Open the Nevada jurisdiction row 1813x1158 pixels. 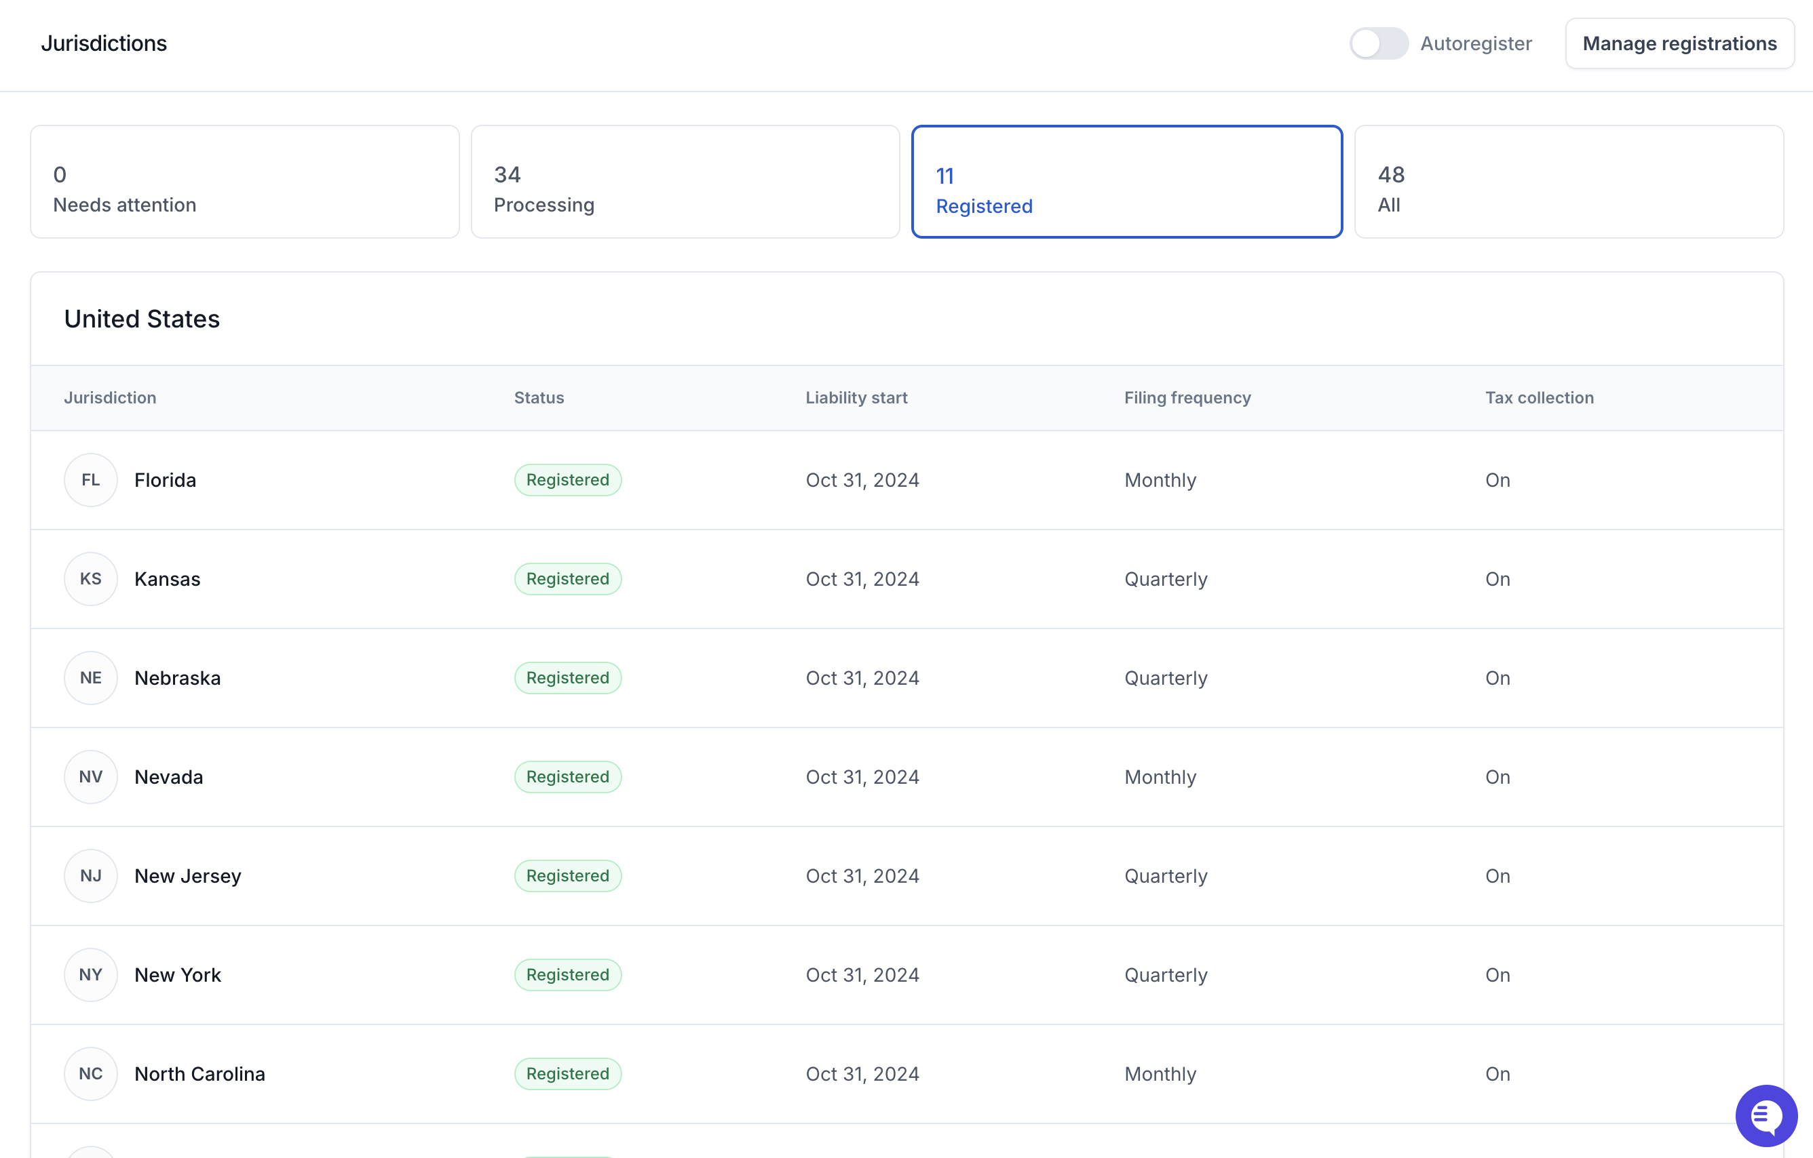tap(906, 776)
